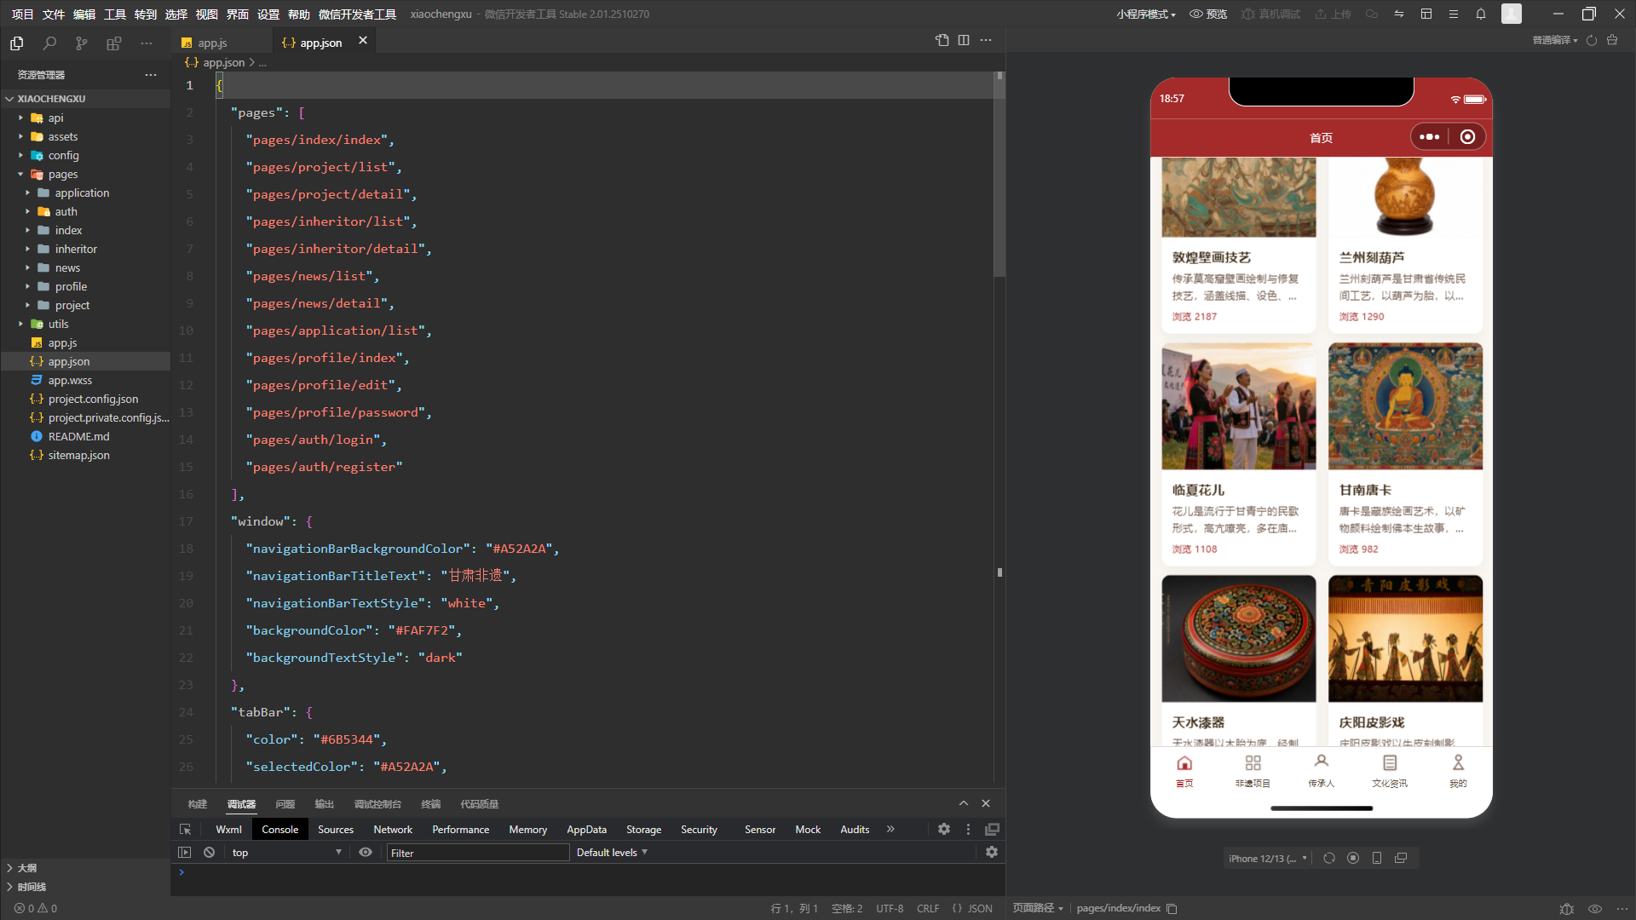Tap the 传承人 tab in the simulator
This screenshot has width=1636, height=920.
(1322, 771)
